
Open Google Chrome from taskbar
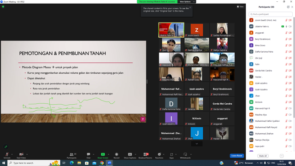(x=102, y=163)
